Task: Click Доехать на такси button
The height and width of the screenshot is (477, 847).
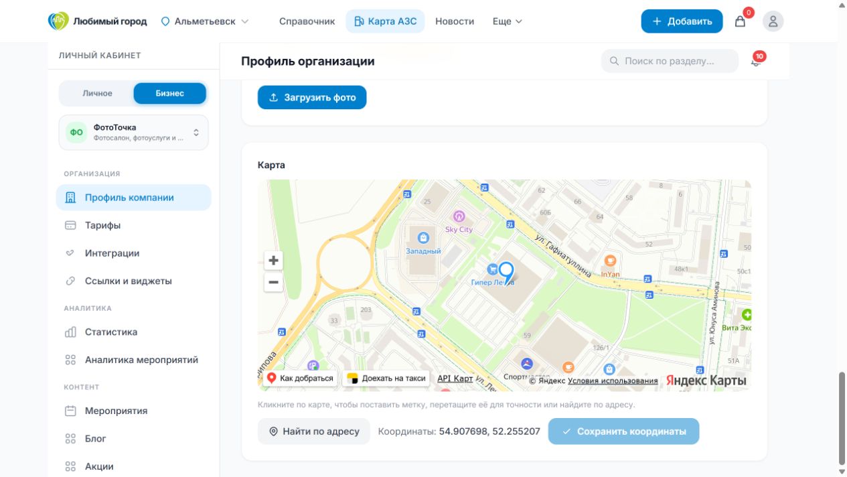Action: tap(386, 379)
